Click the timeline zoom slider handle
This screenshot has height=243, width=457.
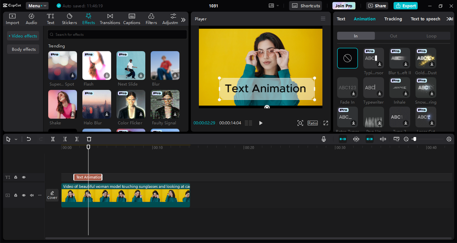(x=414, y=139)
